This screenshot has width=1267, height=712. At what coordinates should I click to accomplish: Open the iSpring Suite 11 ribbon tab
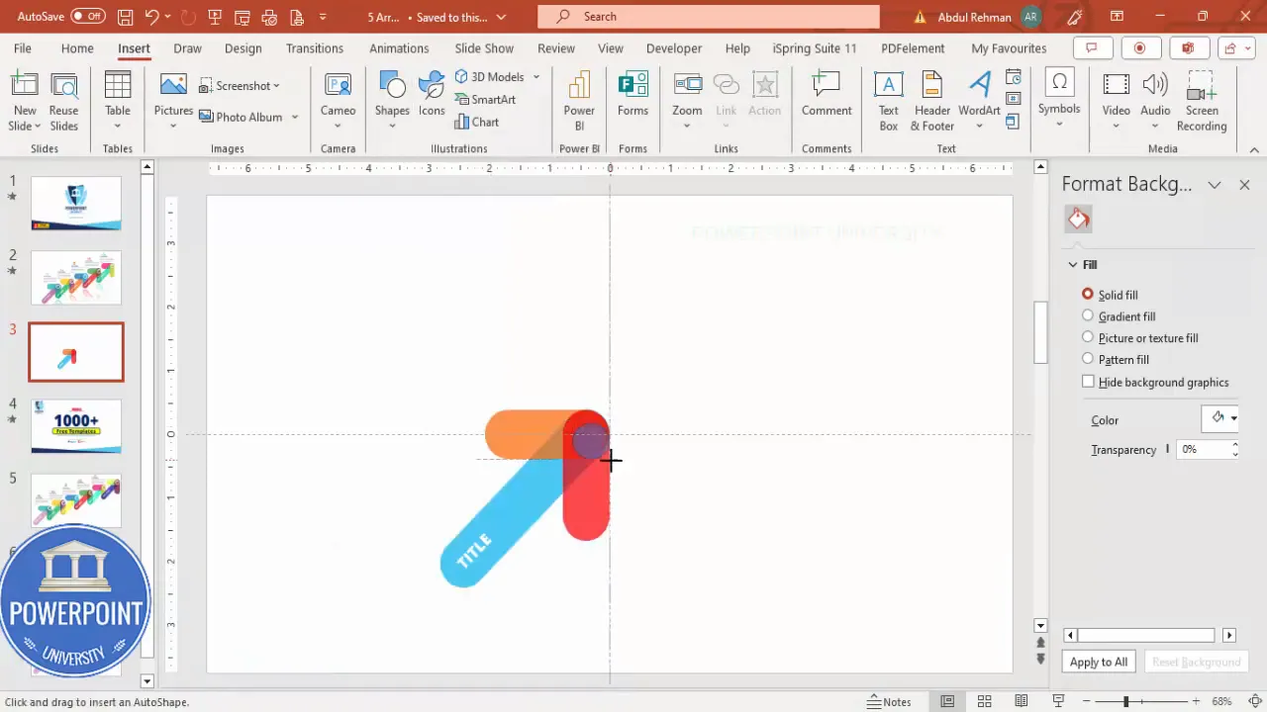point(814,47)
